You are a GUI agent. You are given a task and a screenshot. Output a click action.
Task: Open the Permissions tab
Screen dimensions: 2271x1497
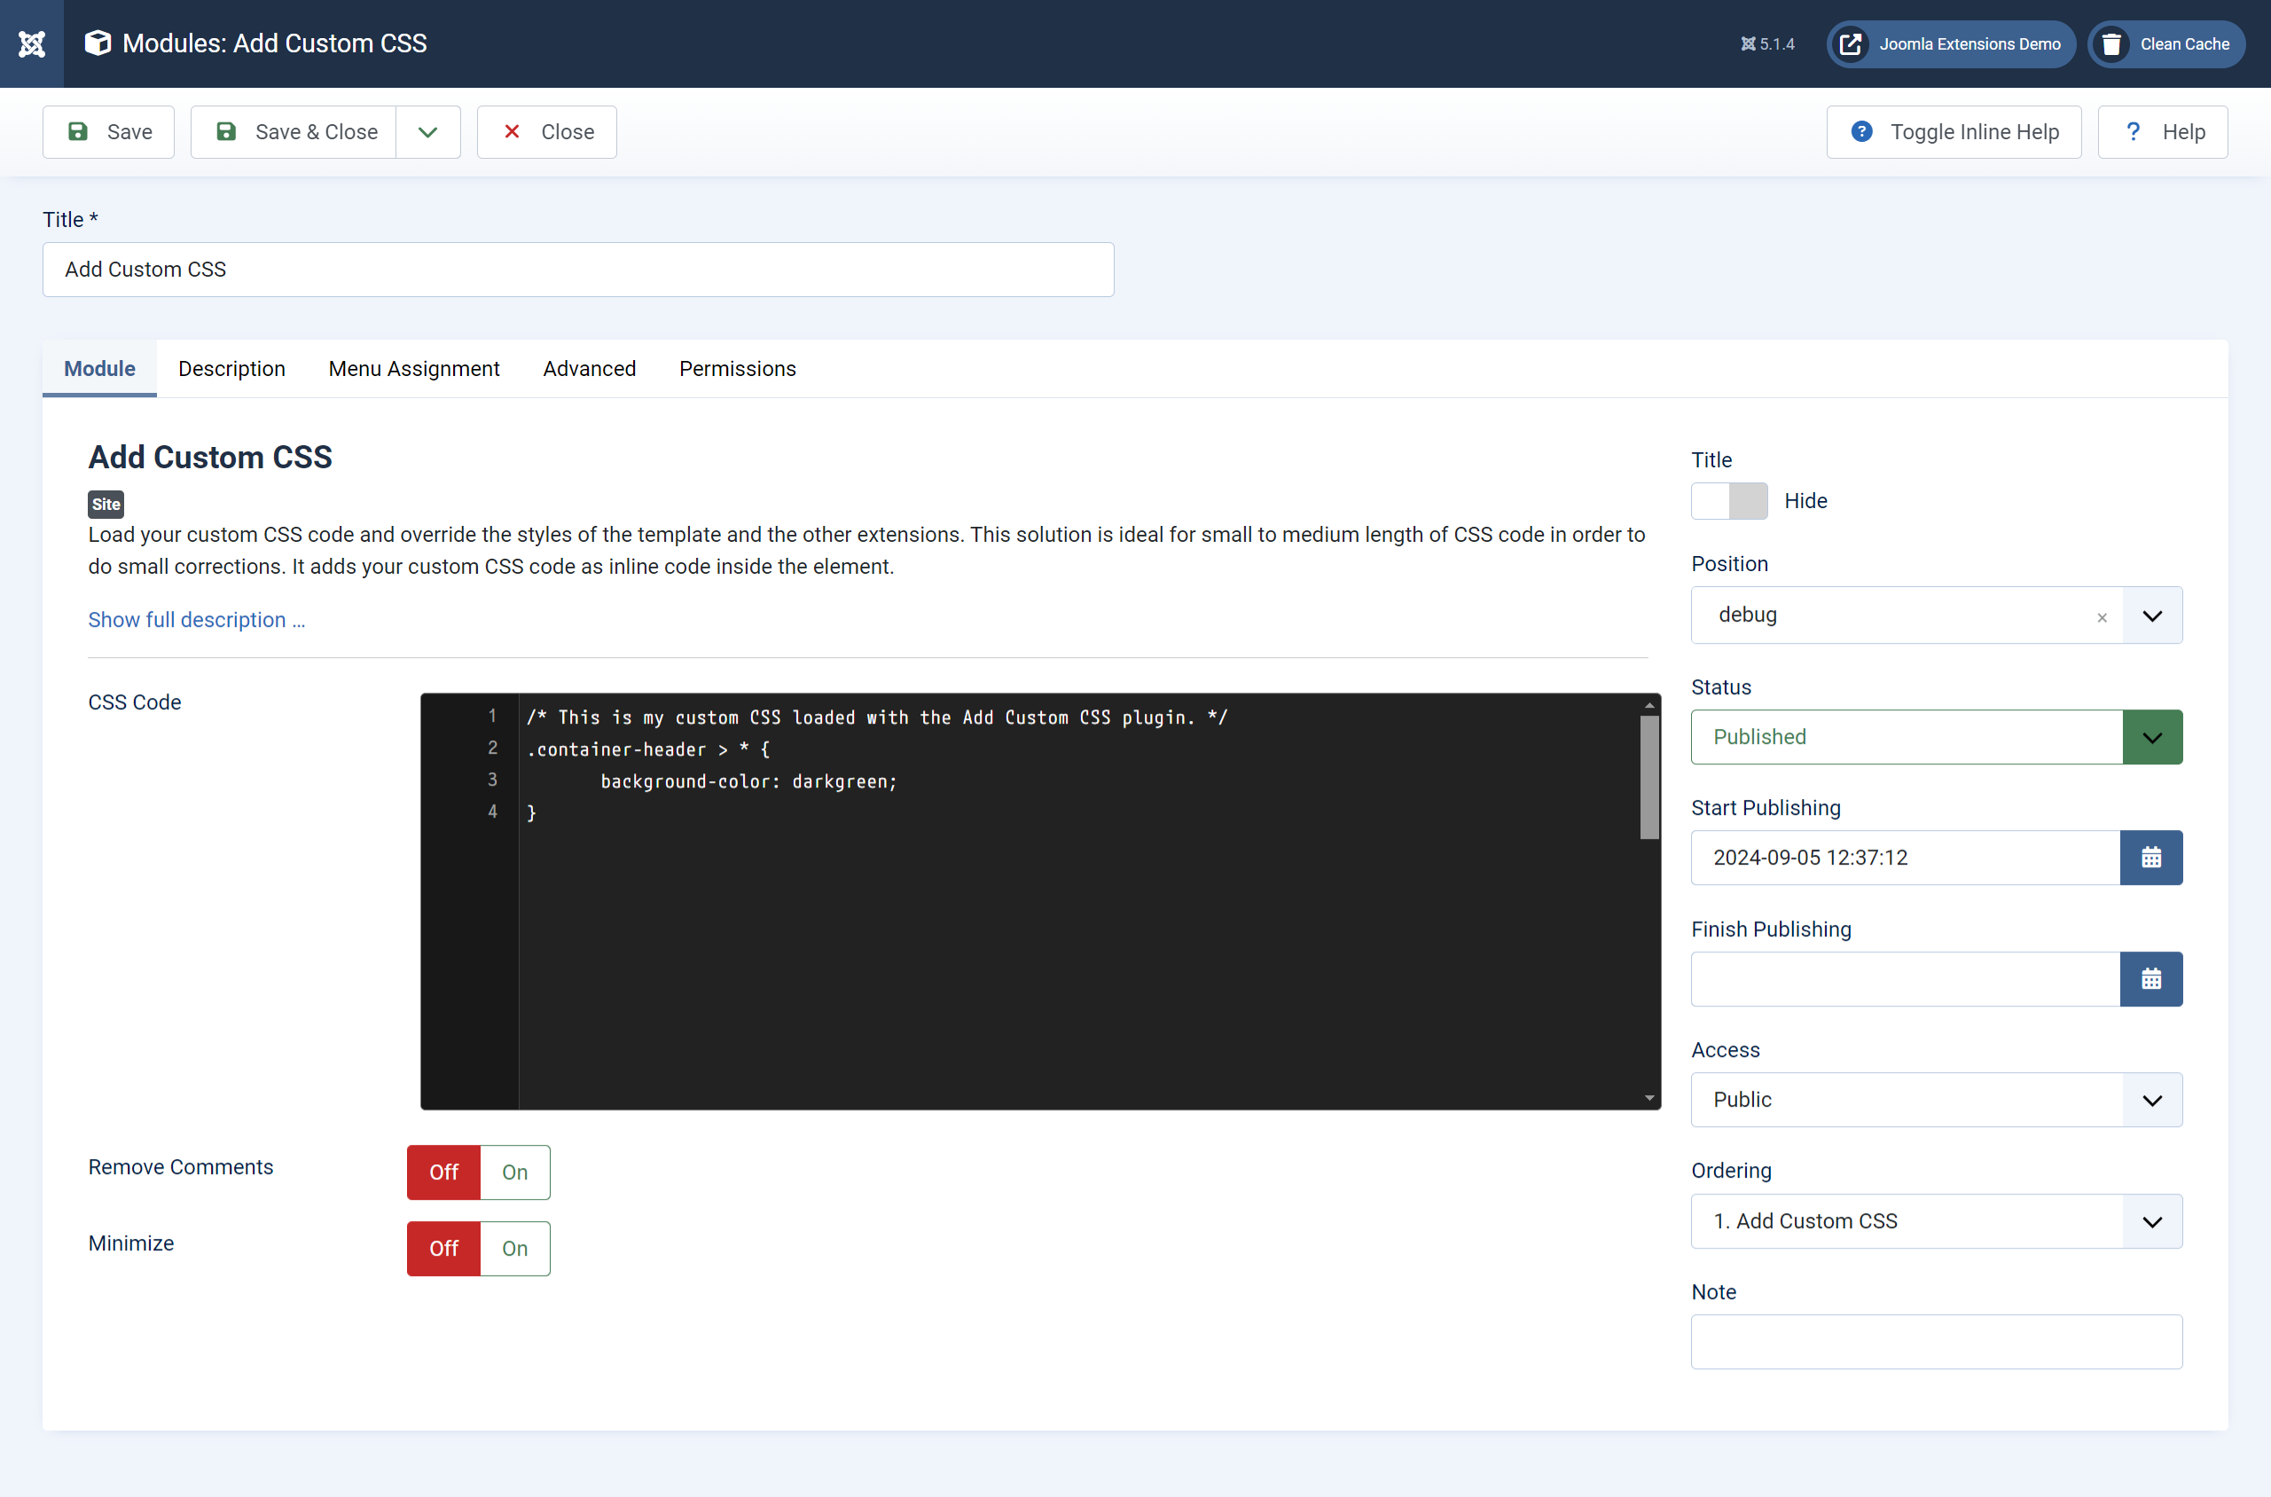(x=737, y=369)
